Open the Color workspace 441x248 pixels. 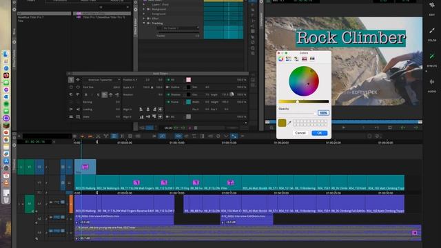pyautogui.click(x=432, y=34)
